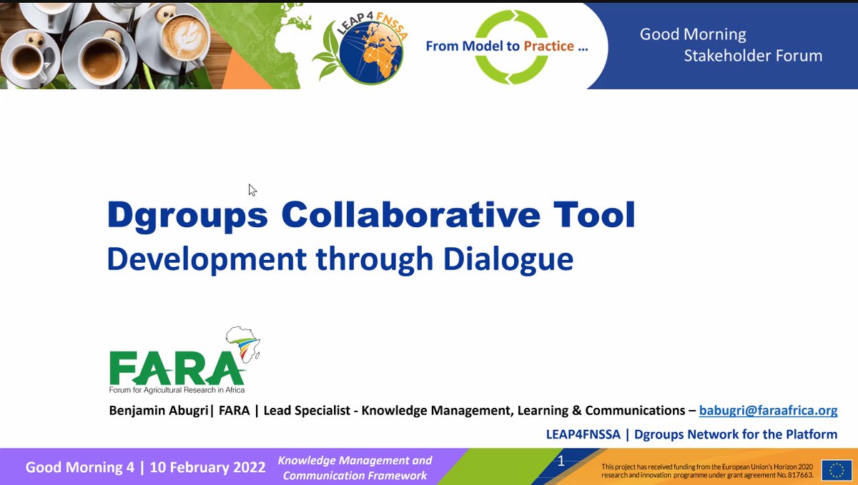Click 'Good Morning Stakeholder Forum' header text

731,44
